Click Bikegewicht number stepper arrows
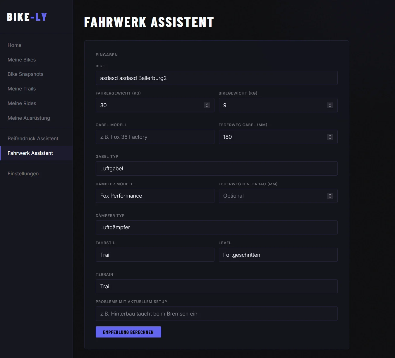Screen dimensions: 395x358 tap(330, 105)
